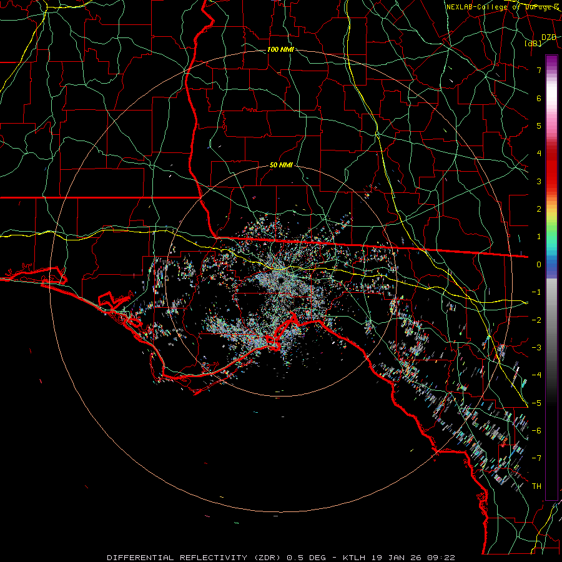Image resolution: width=562 pixels, height=562 pixels.
Task: Click the "DIFFERENTIAL REFLECTIVITY (ZDR)" caption text
Action: coord(195,558)
